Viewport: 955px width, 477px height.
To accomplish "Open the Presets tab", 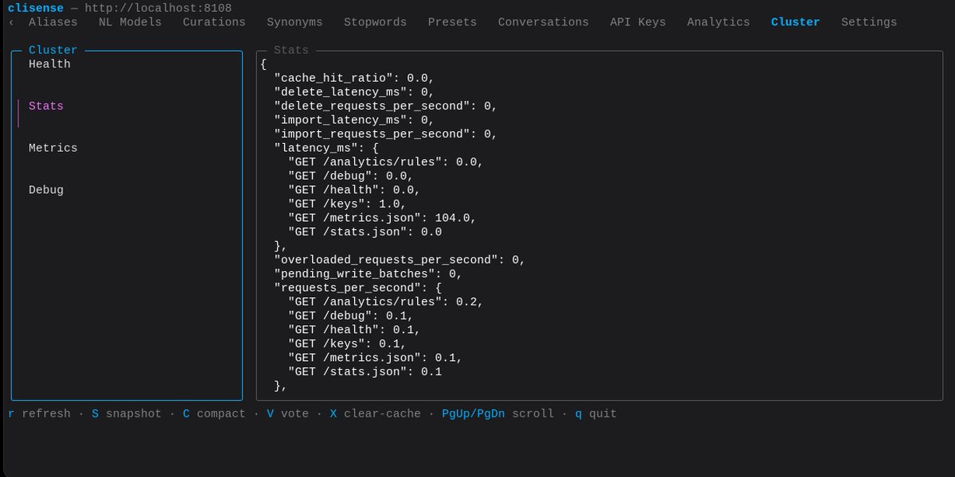I will (452, 22).
